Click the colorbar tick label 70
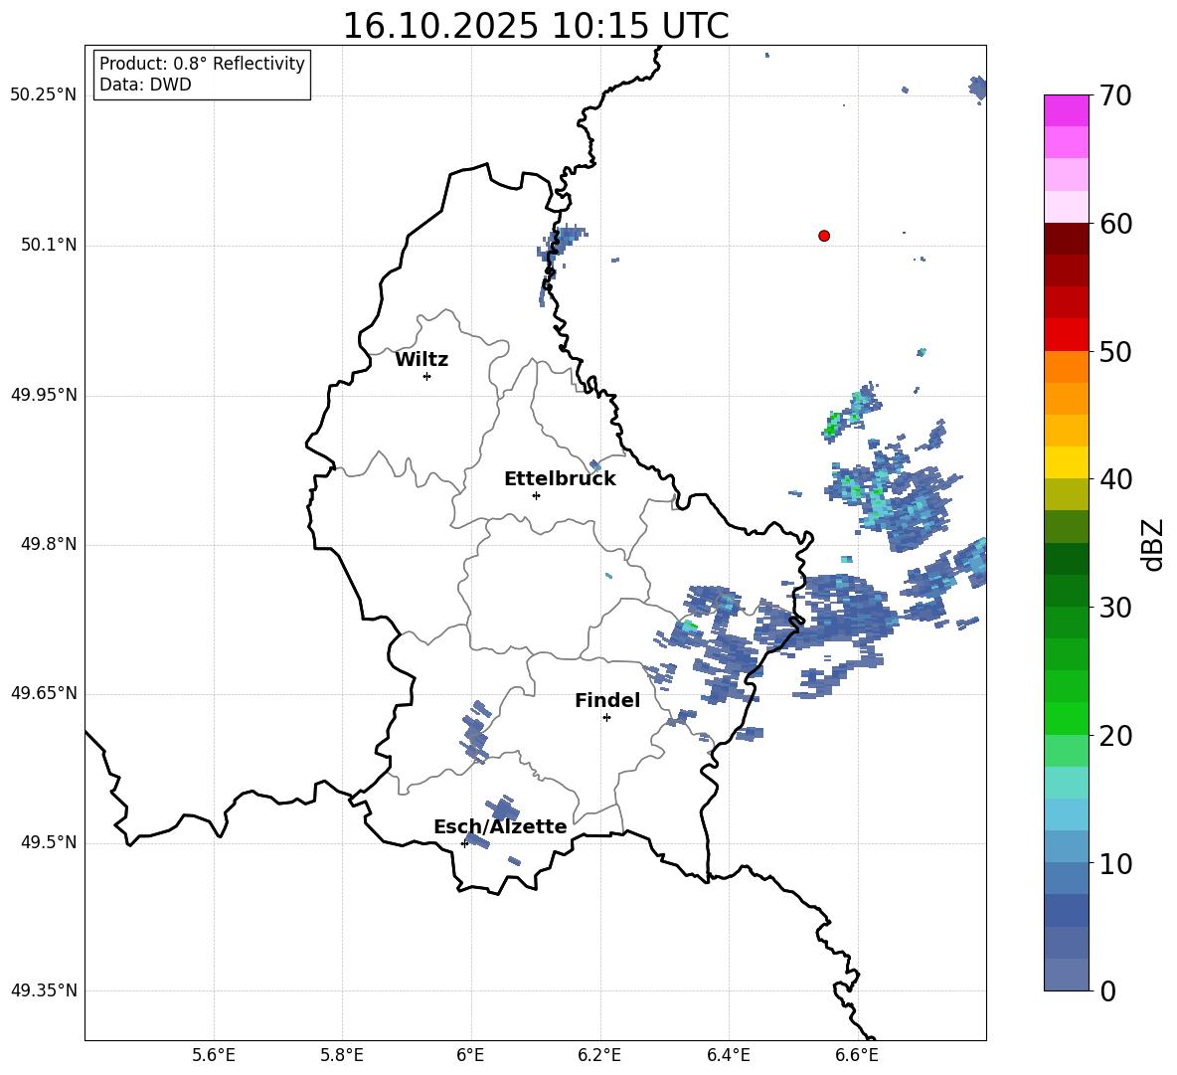Screen dimensions: 1177x1075 (1115, 95)
